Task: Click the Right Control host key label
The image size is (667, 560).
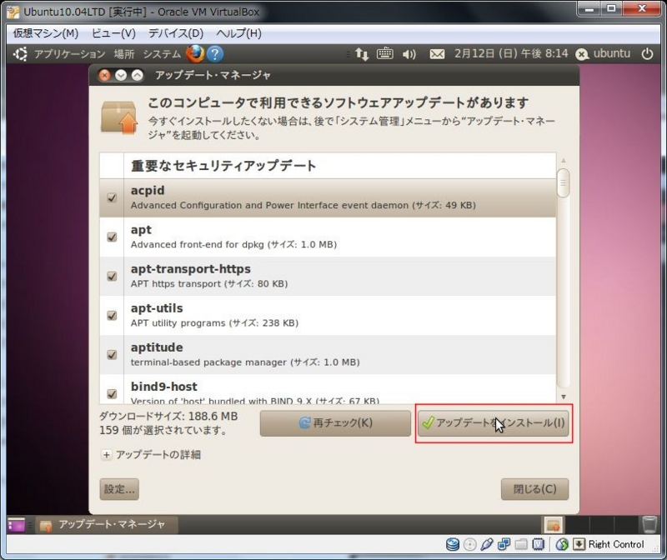Action: point(616,544)
